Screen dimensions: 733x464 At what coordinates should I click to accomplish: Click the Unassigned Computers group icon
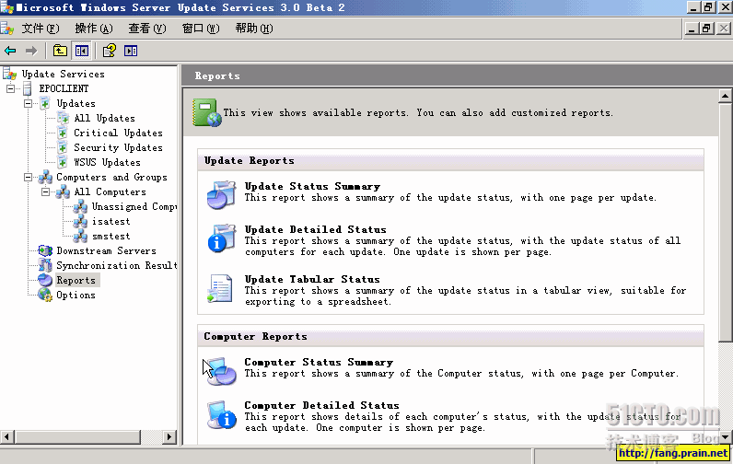coord(80,206)
